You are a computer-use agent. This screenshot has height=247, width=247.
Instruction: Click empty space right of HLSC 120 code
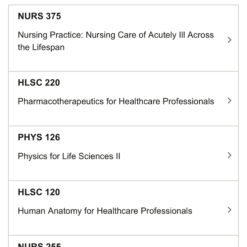point(141,192)
